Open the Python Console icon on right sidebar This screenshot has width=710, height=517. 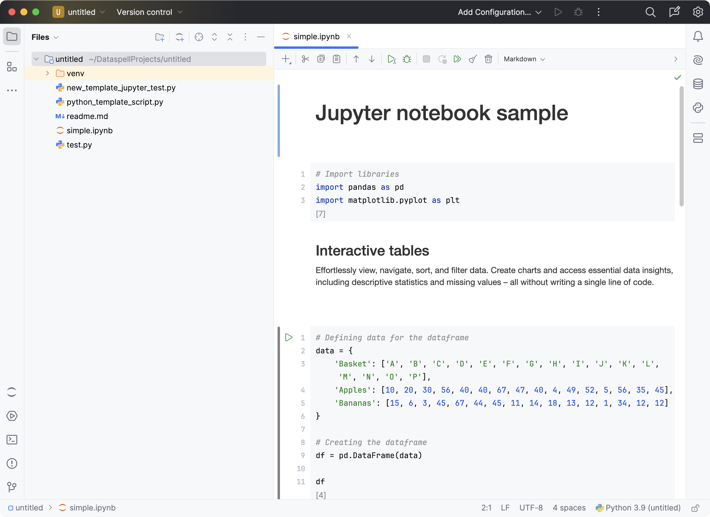[x=698, y=108]
